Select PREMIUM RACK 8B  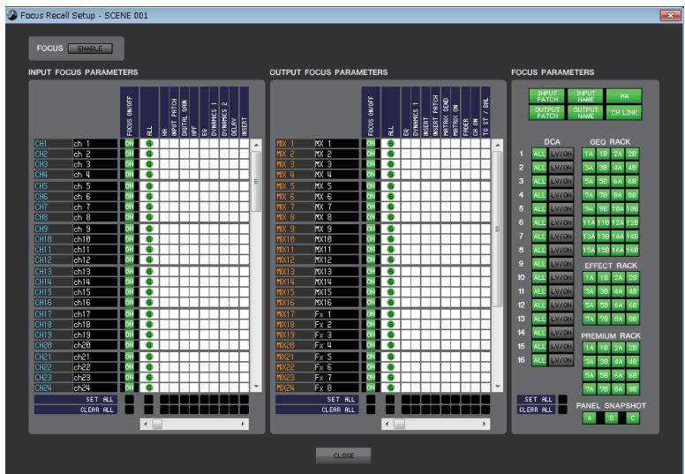[x=632, y=388]
